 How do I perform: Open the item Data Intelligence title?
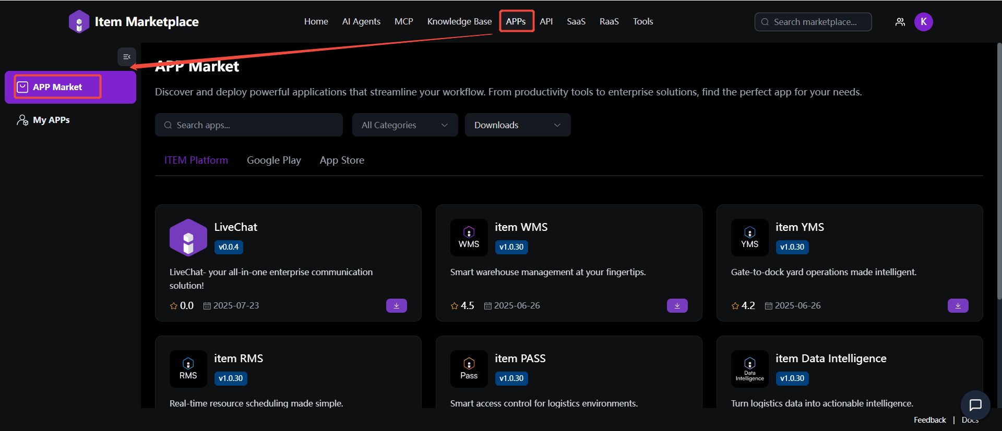pyautogui.click(x=831, y=359)
